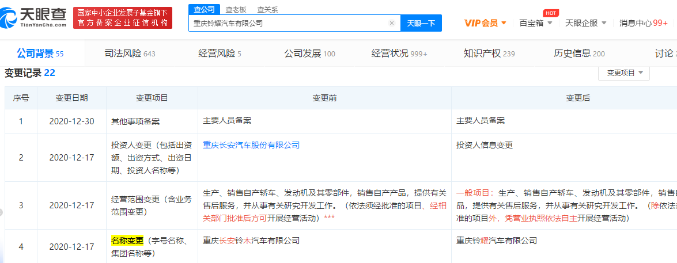The height and width of the screenshot is (263, 677).
Task: Open the 重庆长安汽车股份有限公司 link
Action: (x=251, y=145)
